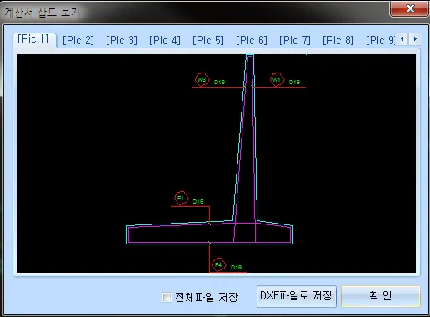Image resolution: width=430 pixels, height=317 pixels.
Task: View the [Pic 7] tab
Action: (295, 41)
